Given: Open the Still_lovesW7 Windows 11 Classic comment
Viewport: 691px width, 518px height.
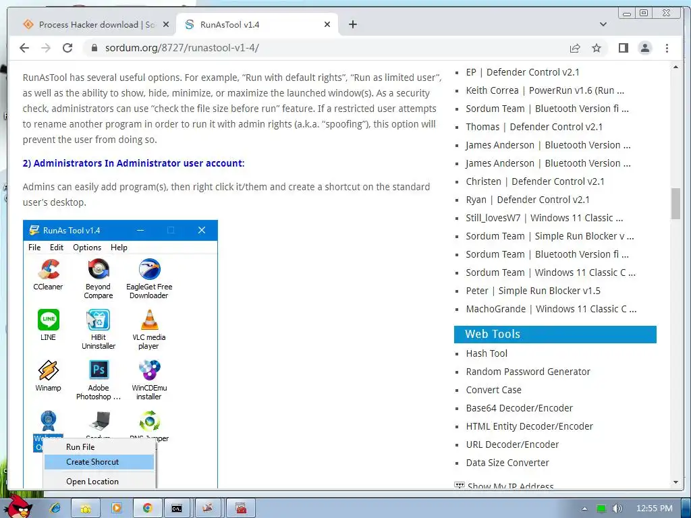Looking at the screenshot, I should [545, 218].
